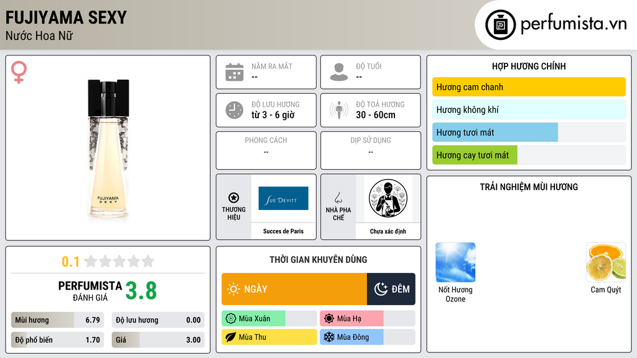Click the moon icon in the Đêm section
Viewport: 637px width, 358px height.
tap(381, 289)
